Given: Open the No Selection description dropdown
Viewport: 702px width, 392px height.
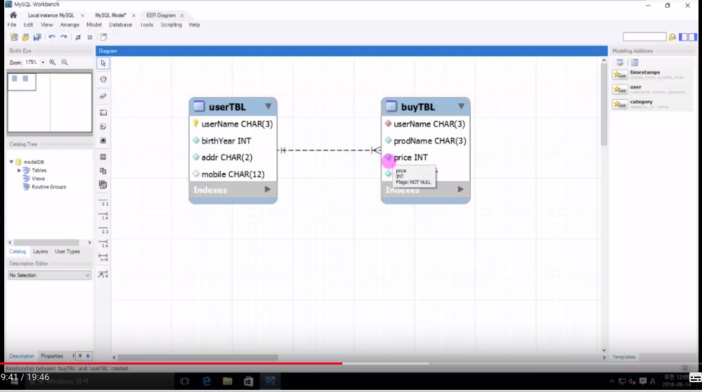Looking at the screenshot, I should pos(49,275).
